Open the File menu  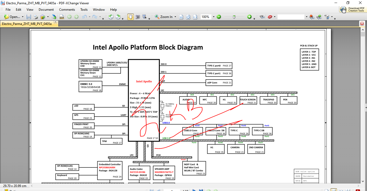click(8, 9)
